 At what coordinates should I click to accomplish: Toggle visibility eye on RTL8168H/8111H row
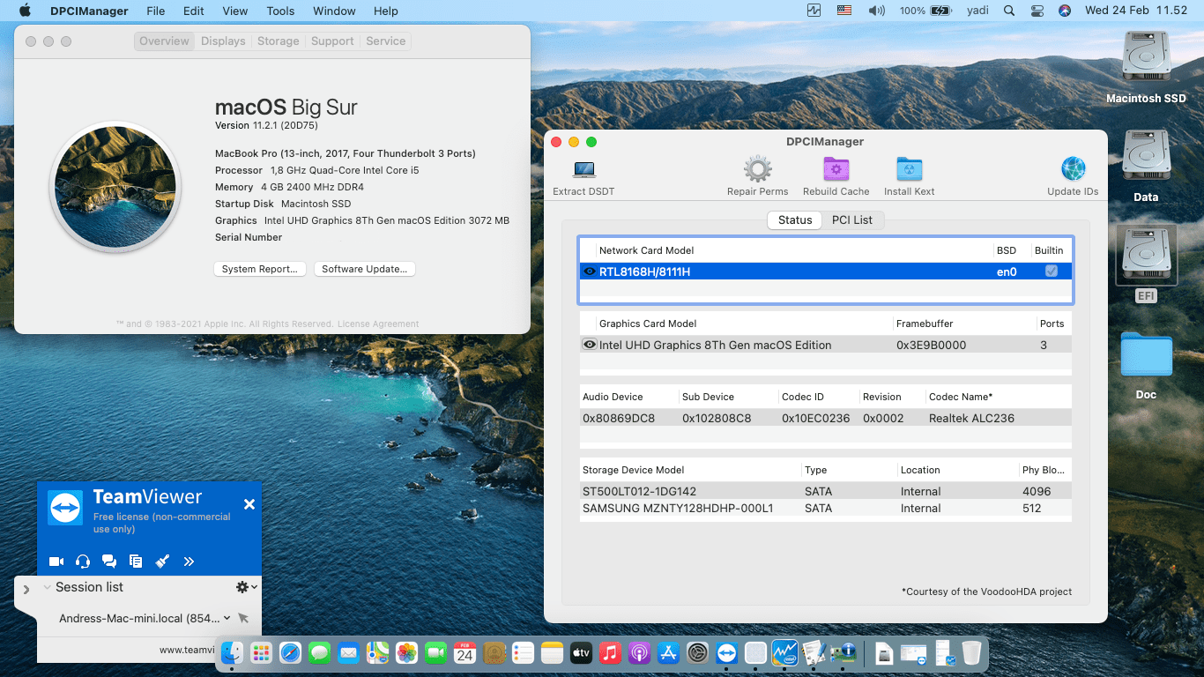(589, 272)
